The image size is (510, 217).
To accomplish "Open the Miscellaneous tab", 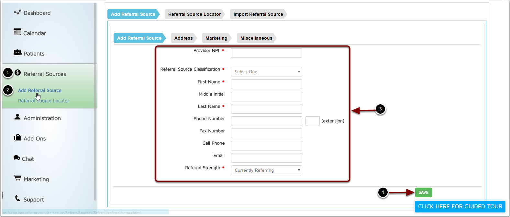I will 256,38.
